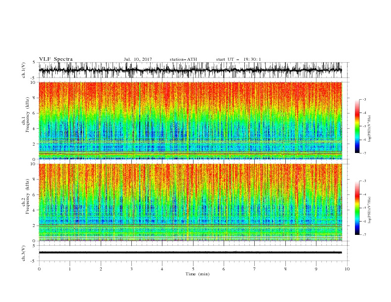This screenshot has height=302, width=391.
Task: Click the ch.2 spectrogram color bar
Action: pyautogui.click(x=357, y=208)
